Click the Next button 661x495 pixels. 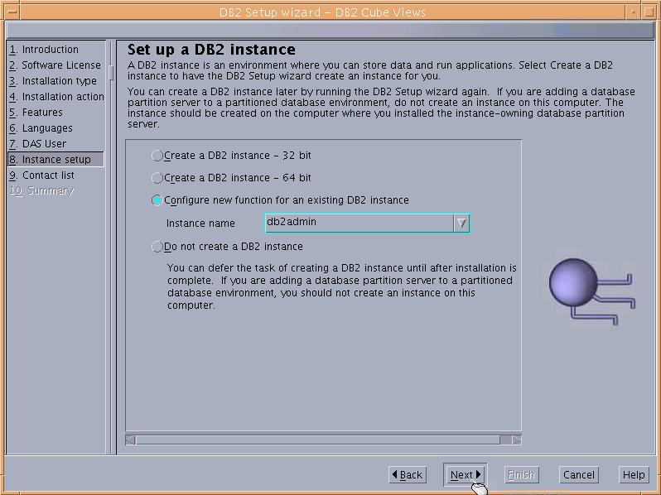[465, 475]
